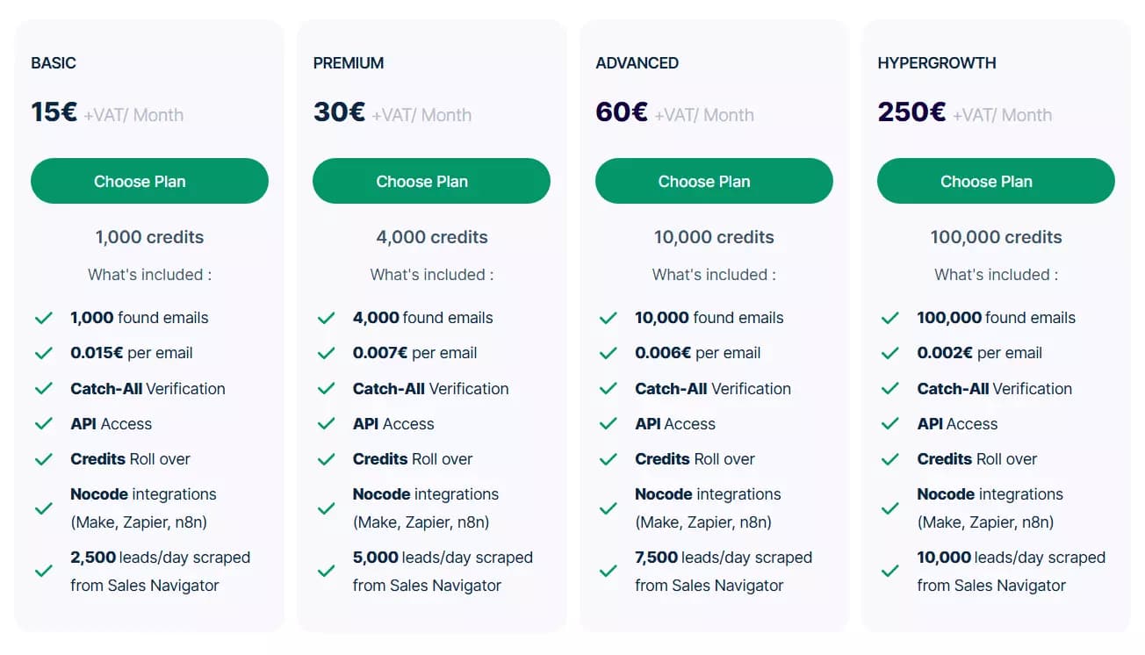Click Choose Plan under the Basic plan
Screen dimensions: 1145x655
click(x=149, y=181)
